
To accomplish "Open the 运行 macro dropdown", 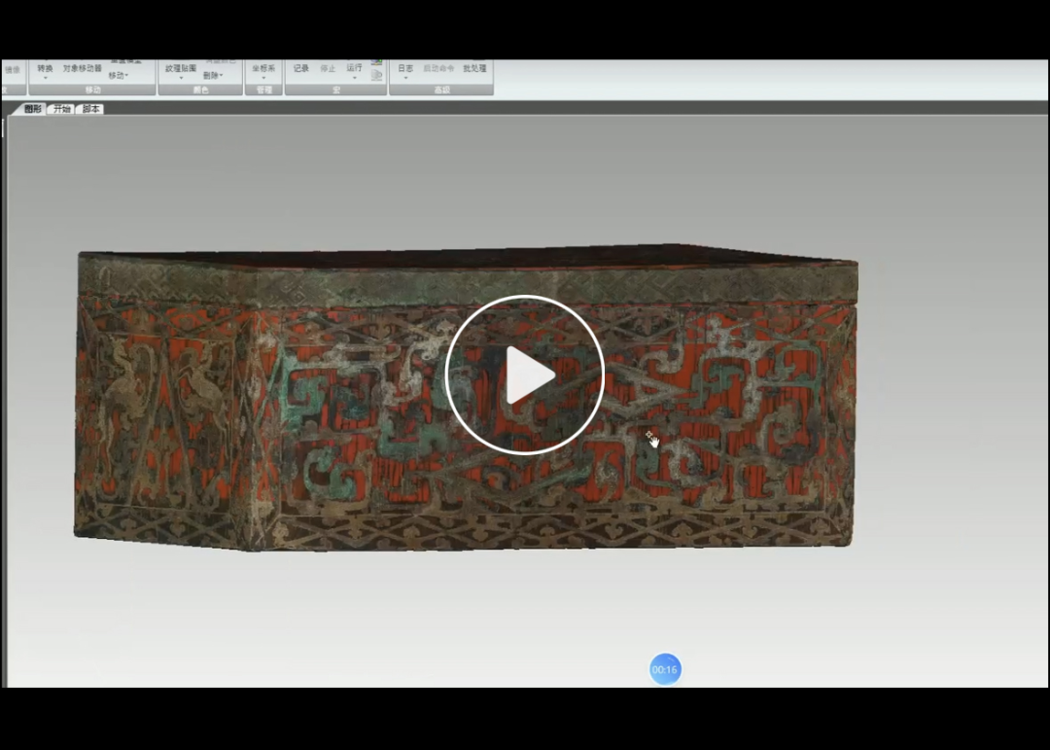I will pos(354,70).
